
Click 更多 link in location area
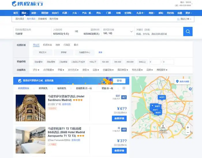coord(100,52)
